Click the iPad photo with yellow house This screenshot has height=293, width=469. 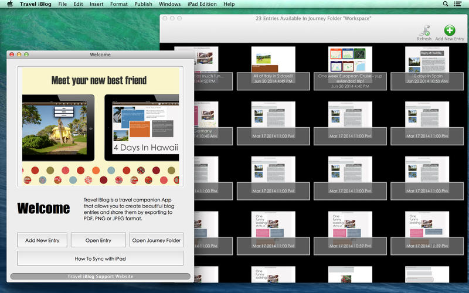pos(58,128)
